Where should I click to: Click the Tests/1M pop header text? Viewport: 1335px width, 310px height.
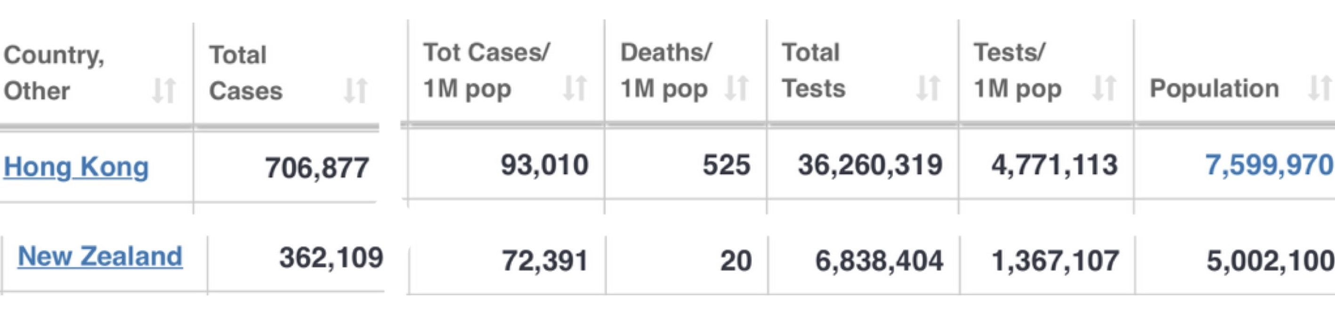pos(1018,70)
